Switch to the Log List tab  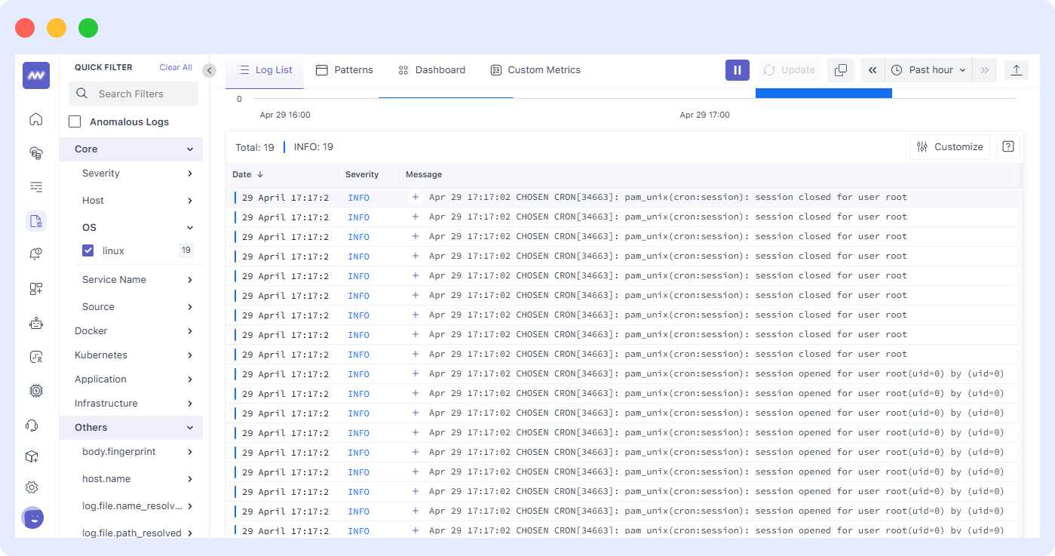tap(265, 70)
